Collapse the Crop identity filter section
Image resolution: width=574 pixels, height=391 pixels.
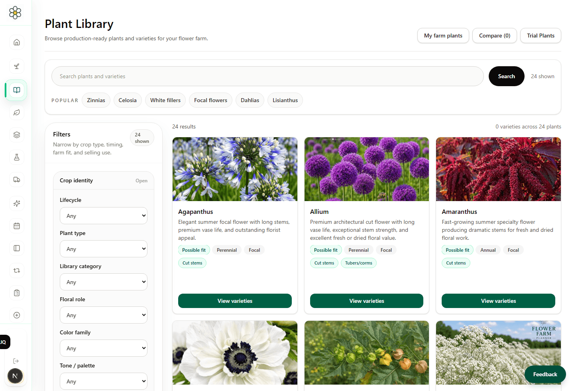click(x=104, y=181)
